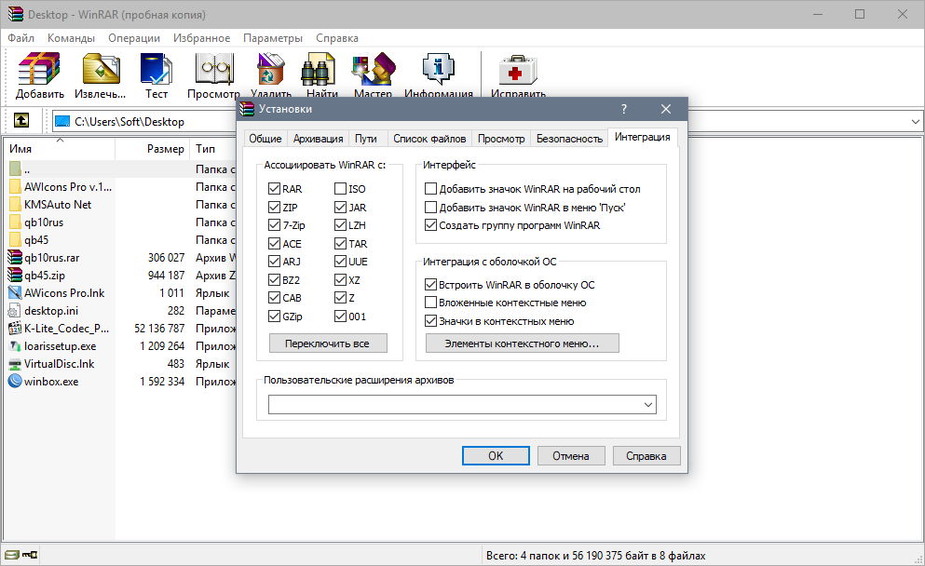The width and height of the screenshot is (925, 566).
Task: Click the qb10rus folder icon
Action: (15, 222)
